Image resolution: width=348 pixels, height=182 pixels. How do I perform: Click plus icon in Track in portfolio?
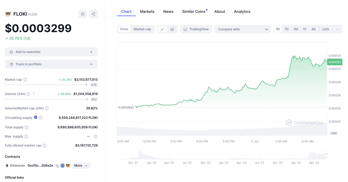[x=91, y=64]
